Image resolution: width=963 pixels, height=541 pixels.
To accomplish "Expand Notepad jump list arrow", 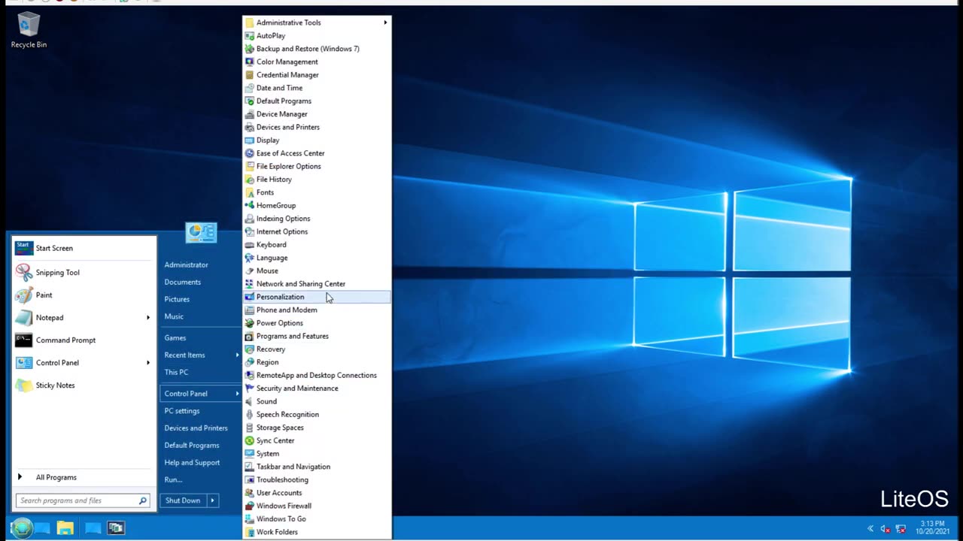I will pos(148,318).
